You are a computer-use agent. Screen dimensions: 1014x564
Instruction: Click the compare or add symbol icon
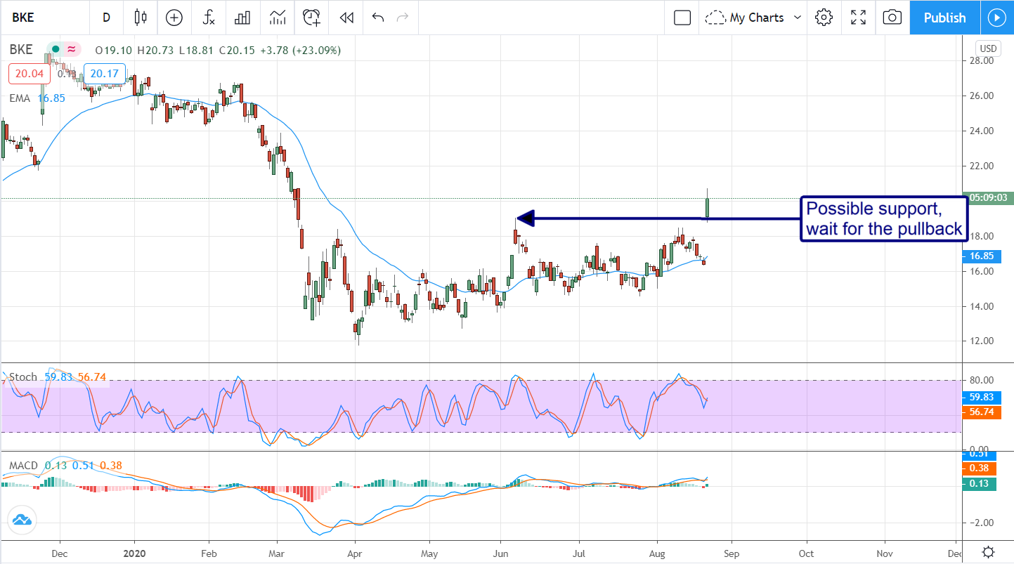pos(174,18)
